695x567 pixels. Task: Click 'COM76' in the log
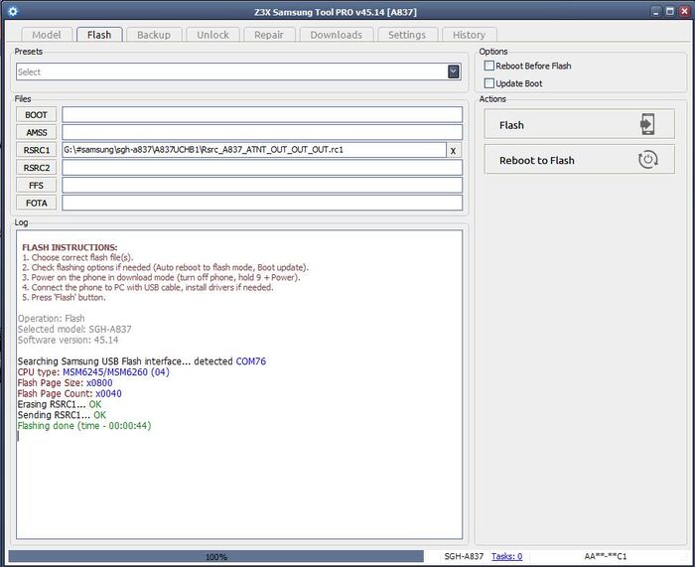251,361
